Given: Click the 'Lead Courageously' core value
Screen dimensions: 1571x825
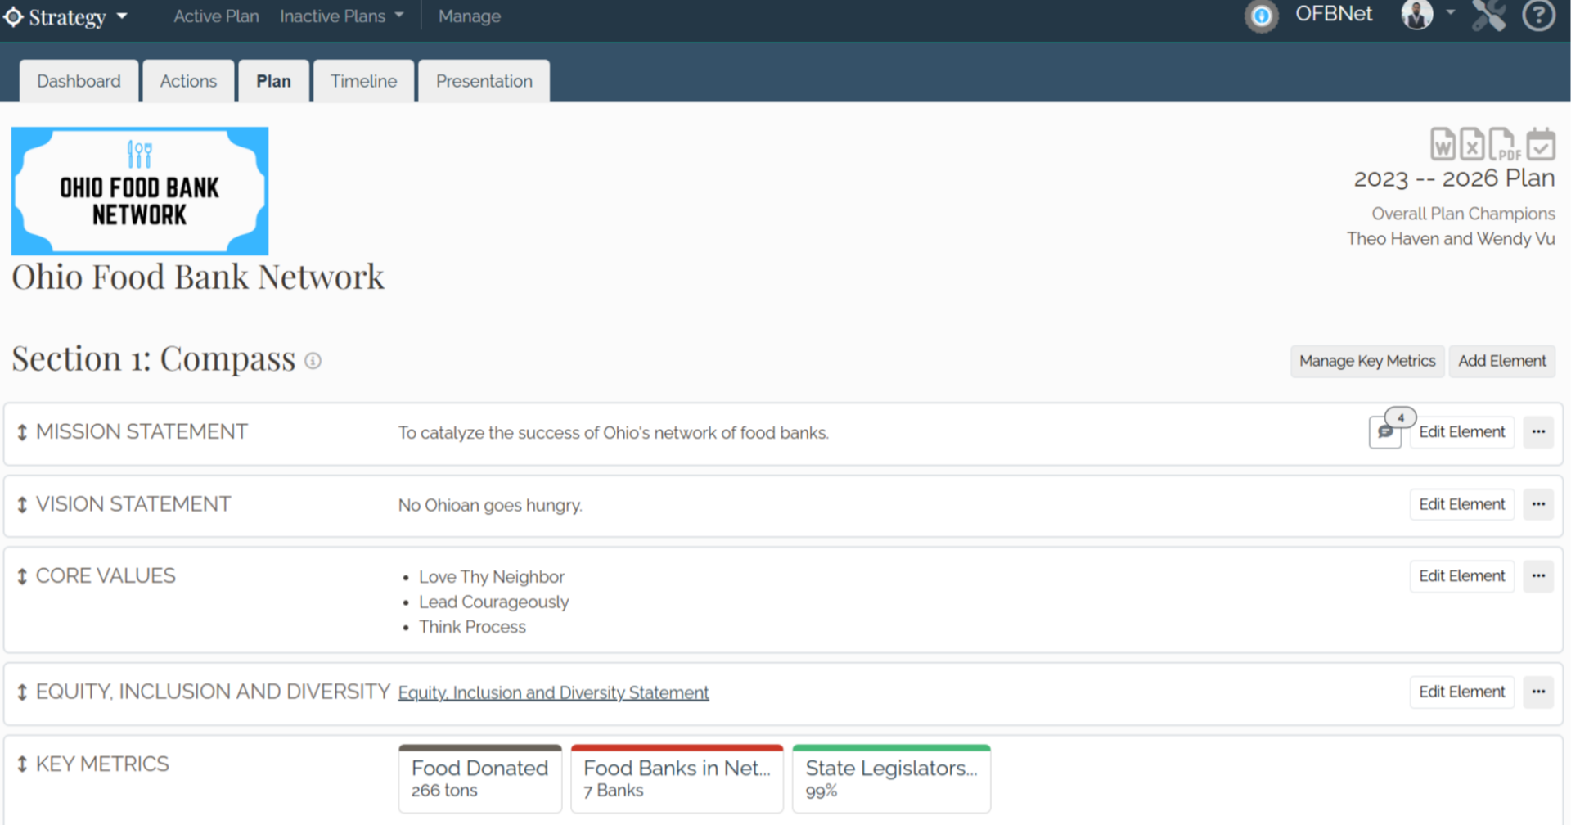Looking at the screenshot, I should coord(493,602).
